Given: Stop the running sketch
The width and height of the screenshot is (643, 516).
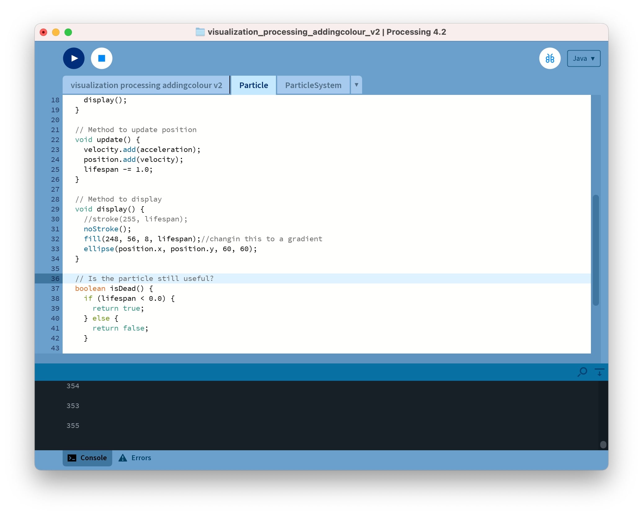Looking at the screenshot, I should coord(101,58).
